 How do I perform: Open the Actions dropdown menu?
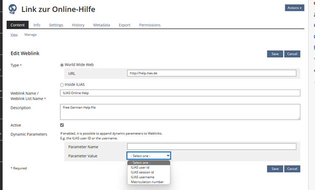(294, 8)
